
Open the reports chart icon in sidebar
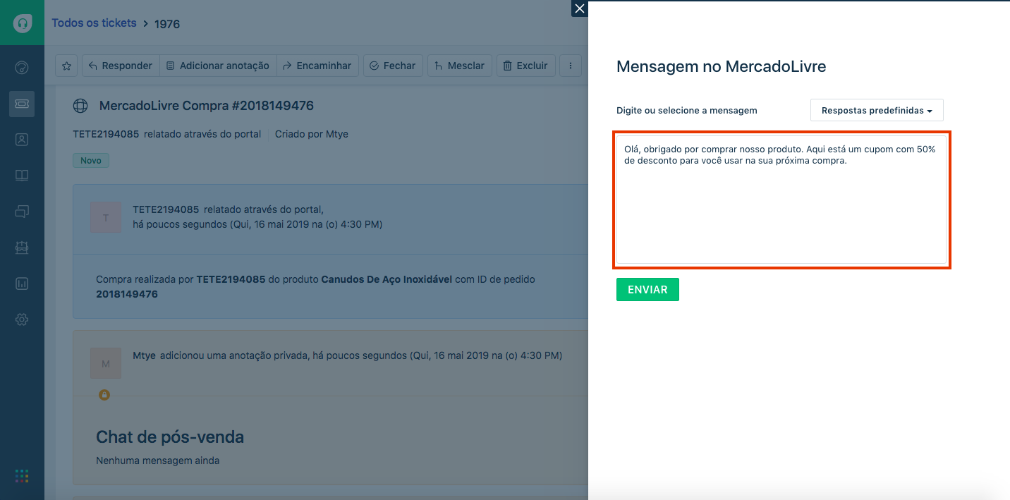click(22, 283)
